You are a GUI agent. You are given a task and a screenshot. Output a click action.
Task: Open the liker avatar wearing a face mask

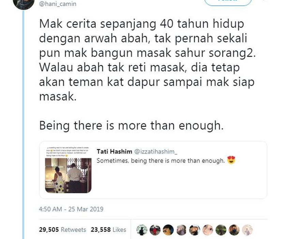234,230
